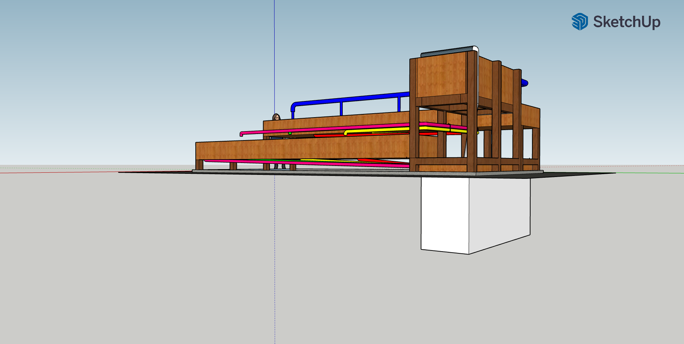Select the tall wooden tank's front panel
This screenshot has height=344, width=684.
pyautogui.click(x=442, y=75)
